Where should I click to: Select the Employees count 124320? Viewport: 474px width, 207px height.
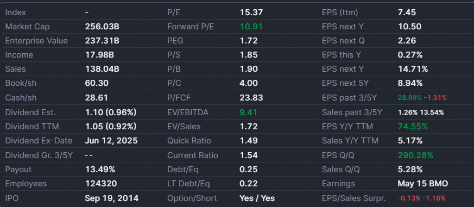click(x=101, y=184)
